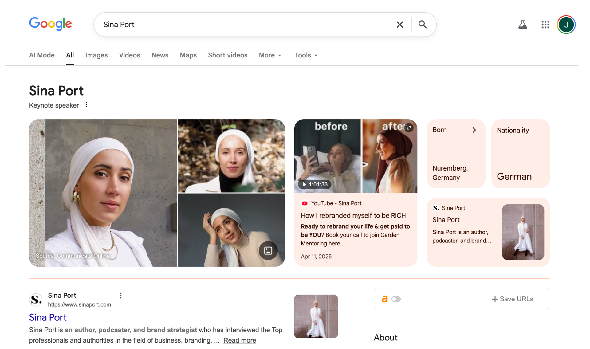Click the Source: Communicate Online caption
Viewport: 590px width, 349px height.
click(x=73, y=256)
